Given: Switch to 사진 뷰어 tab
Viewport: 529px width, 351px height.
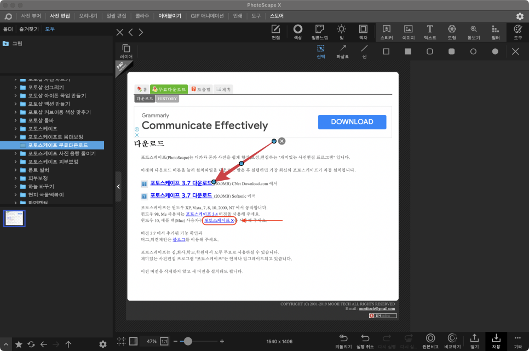Looking at the screenshot, I should pos(31,16).
